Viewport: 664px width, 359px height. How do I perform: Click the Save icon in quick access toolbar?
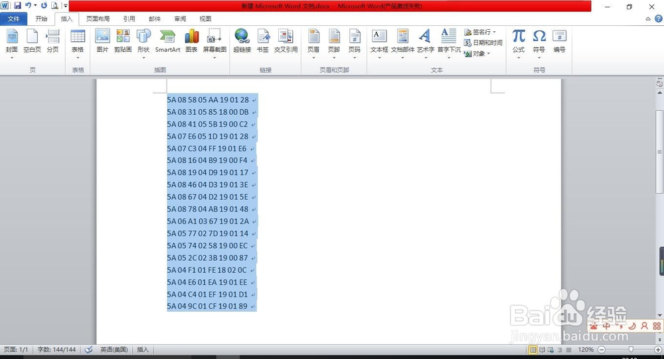[17, 5]
